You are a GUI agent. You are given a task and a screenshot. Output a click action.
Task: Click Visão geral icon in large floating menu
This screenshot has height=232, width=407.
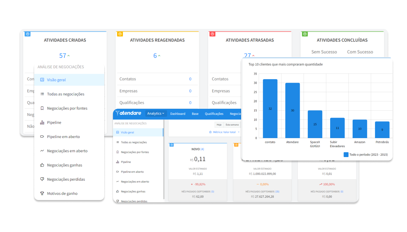click(42, 79)
